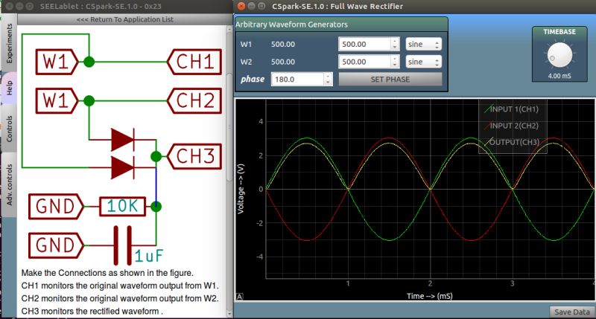
Task: Click Return To Application List button
Action: (x=124, y=19)
